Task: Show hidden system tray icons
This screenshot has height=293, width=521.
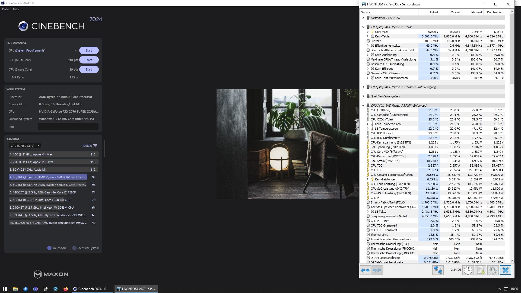Action: [x=499, y=289]
